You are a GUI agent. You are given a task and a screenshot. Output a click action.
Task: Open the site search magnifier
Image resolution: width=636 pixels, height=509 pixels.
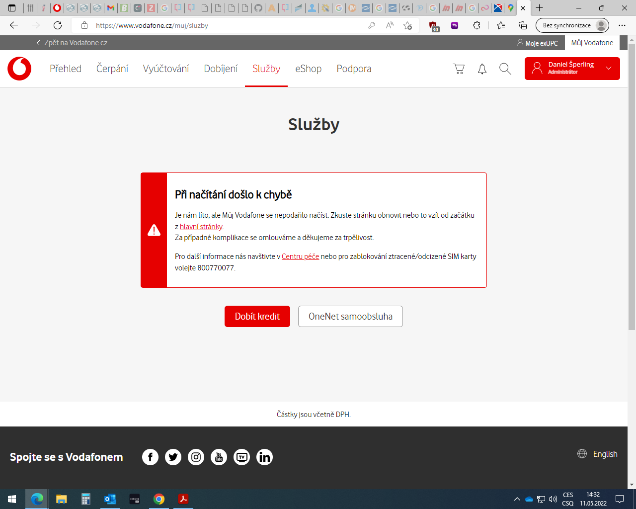tap(505, 69)
